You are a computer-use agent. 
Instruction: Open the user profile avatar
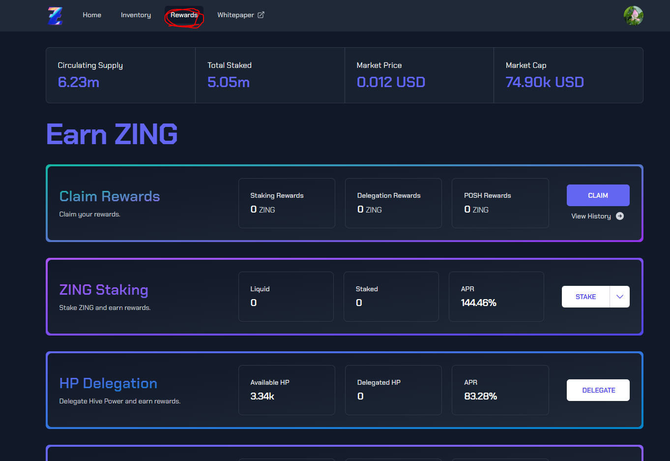[633, 16]
